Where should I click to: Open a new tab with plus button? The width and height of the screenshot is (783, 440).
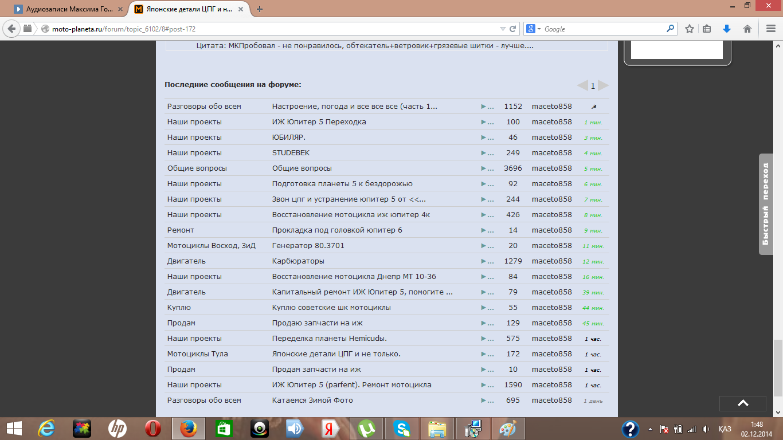click(x=260, y=9)
